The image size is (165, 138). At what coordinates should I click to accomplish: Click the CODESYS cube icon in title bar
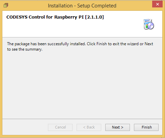(6, 5)
